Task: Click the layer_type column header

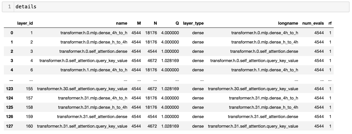Action: click(x=193, y=23)
